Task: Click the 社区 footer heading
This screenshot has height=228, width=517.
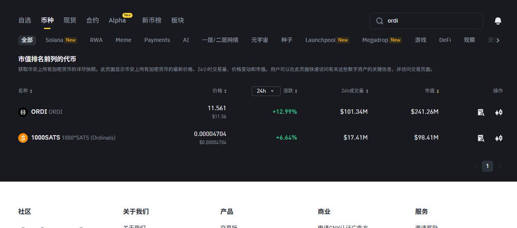Action: (25, 212)
